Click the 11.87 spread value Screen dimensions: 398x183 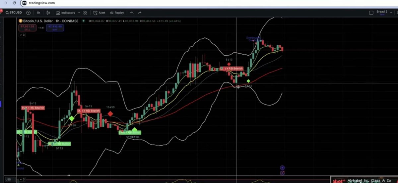[x=41, y=28]
